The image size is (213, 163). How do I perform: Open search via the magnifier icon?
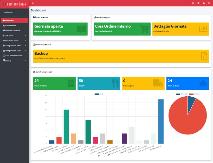pos(193,3)
